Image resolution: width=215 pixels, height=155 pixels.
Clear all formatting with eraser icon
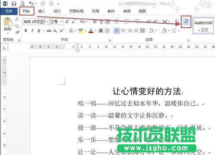[x=95, y=22]
